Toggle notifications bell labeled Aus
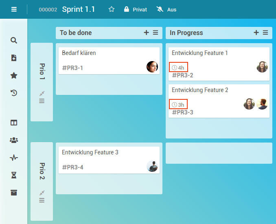 point(167,9)
